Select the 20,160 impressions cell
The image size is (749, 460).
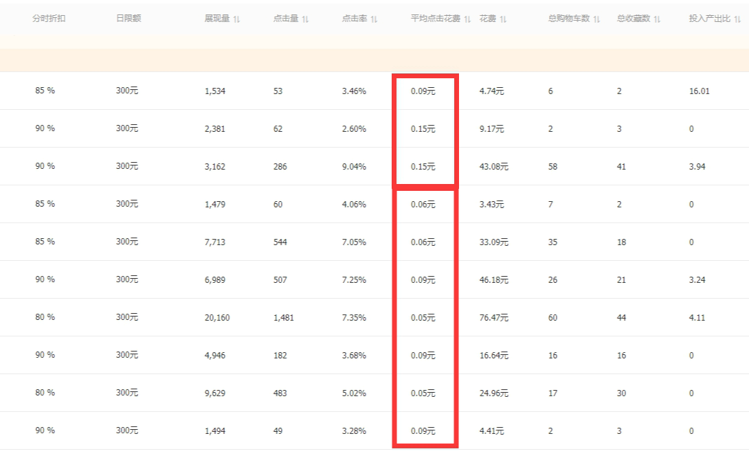click(x=217, y=318)
